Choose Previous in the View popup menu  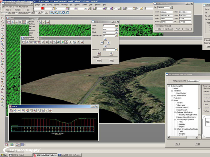click(x=32, y=31)
